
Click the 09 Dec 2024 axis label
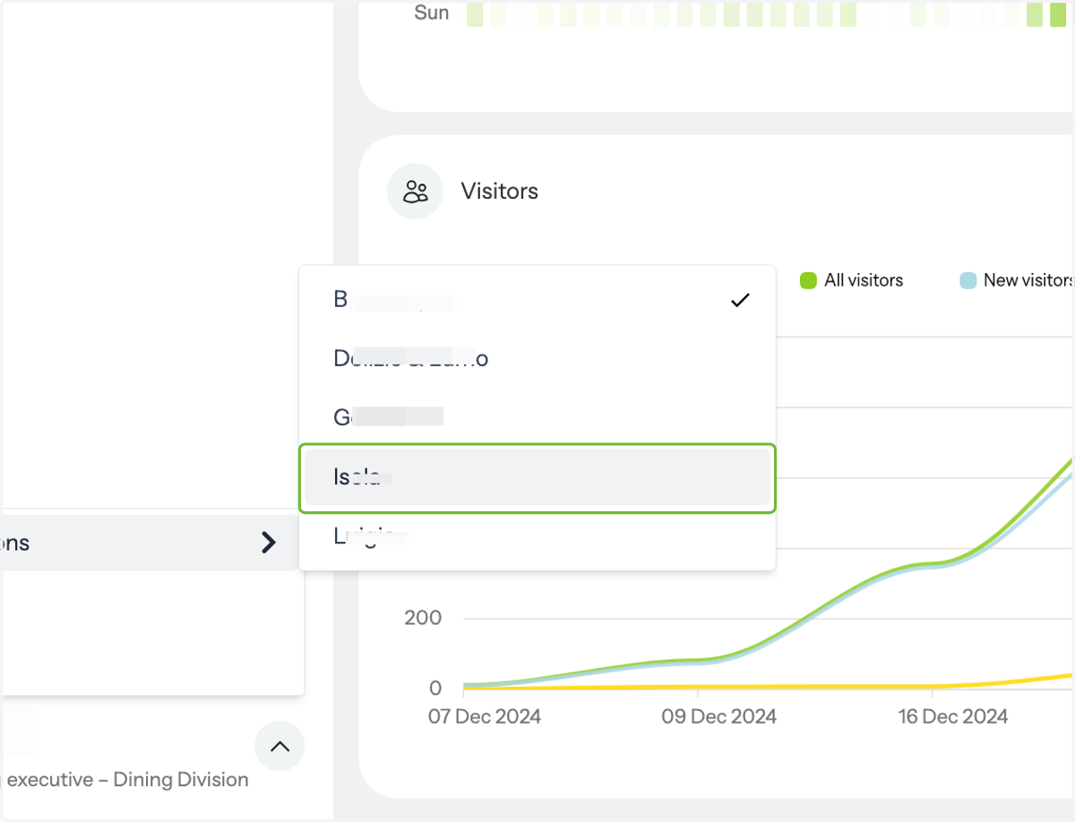tap(719, 716)
